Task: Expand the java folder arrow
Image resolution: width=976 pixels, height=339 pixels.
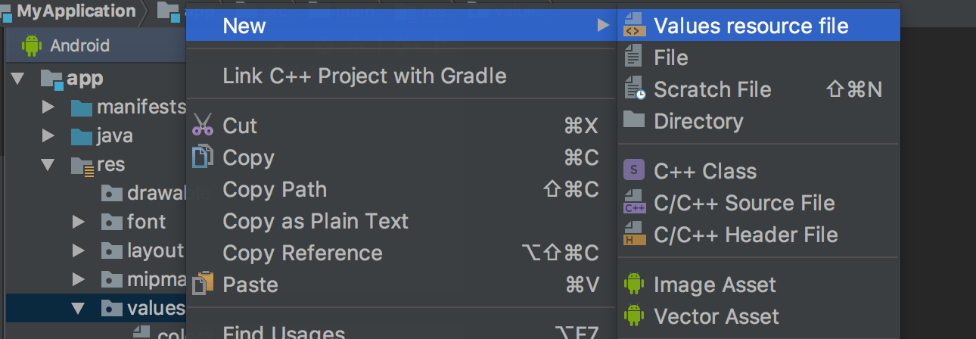Action: point(48,136)
